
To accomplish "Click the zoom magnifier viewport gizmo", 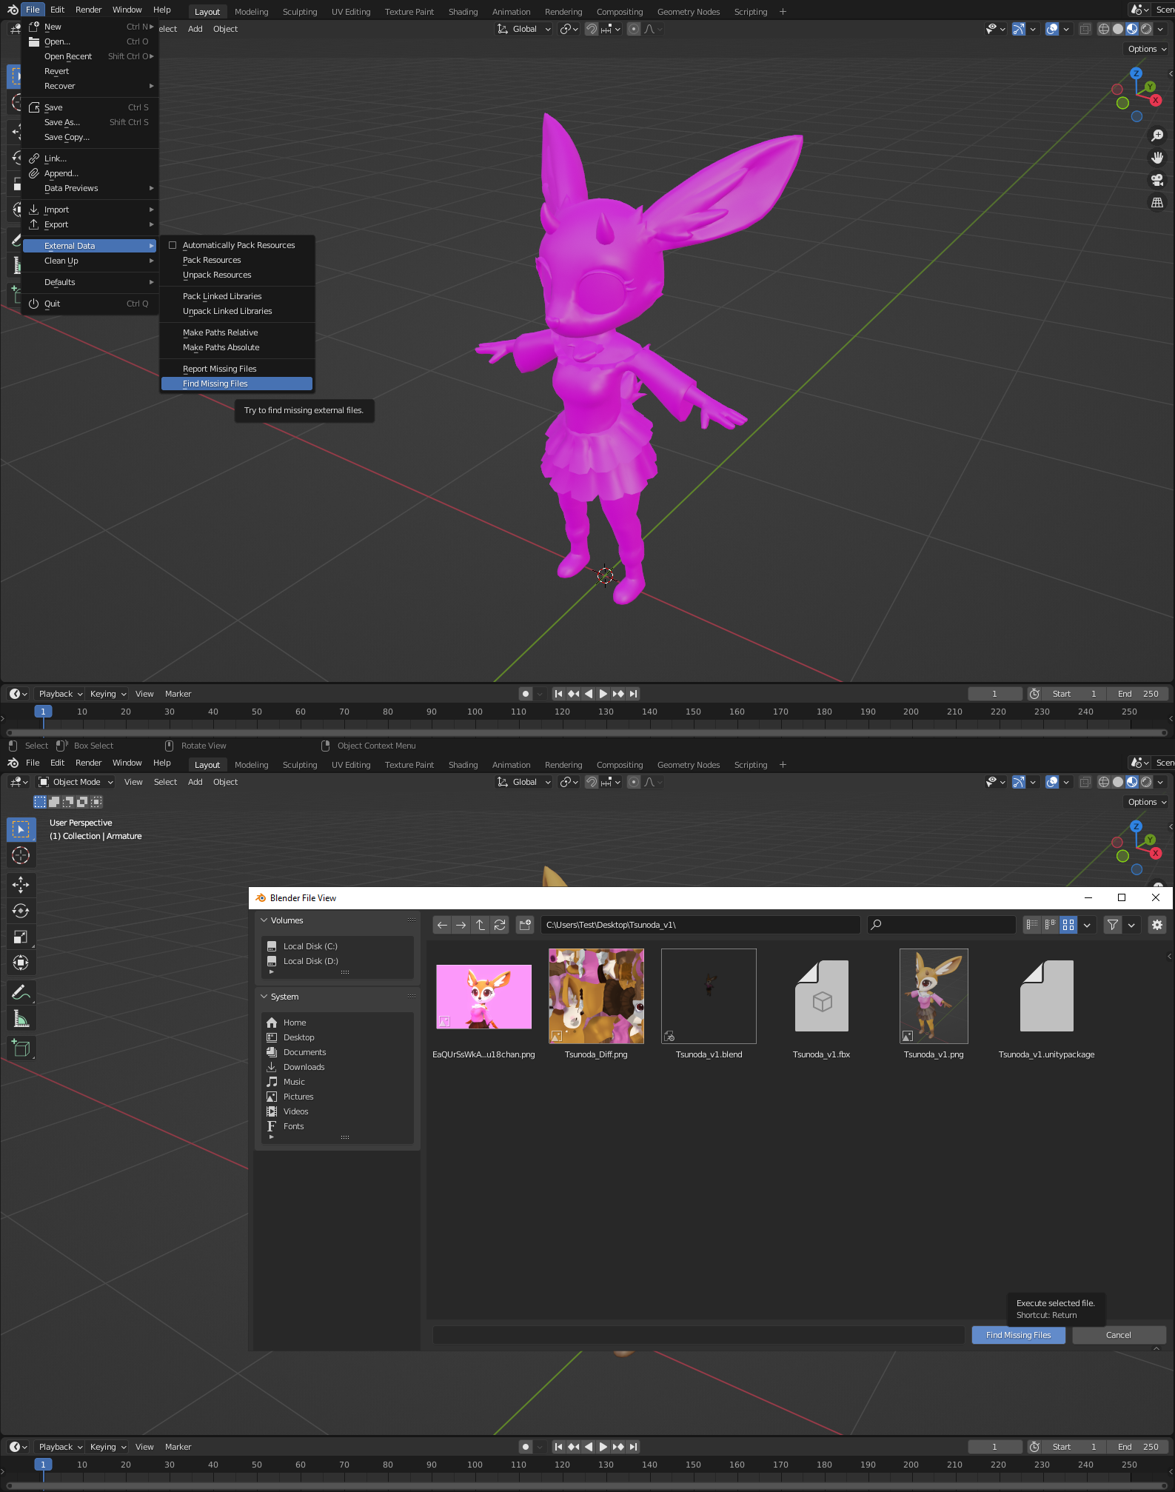I will (1157, 136).
